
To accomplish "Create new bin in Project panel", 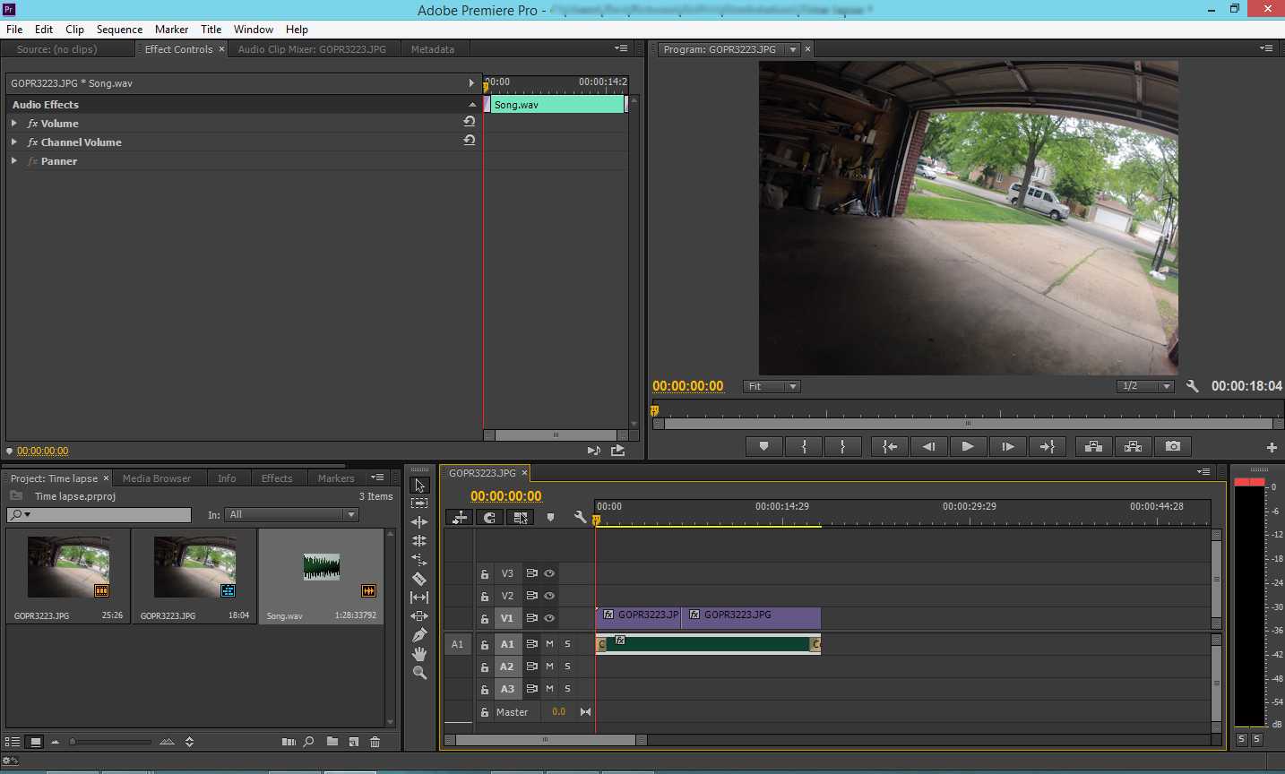I will (332, 742).
